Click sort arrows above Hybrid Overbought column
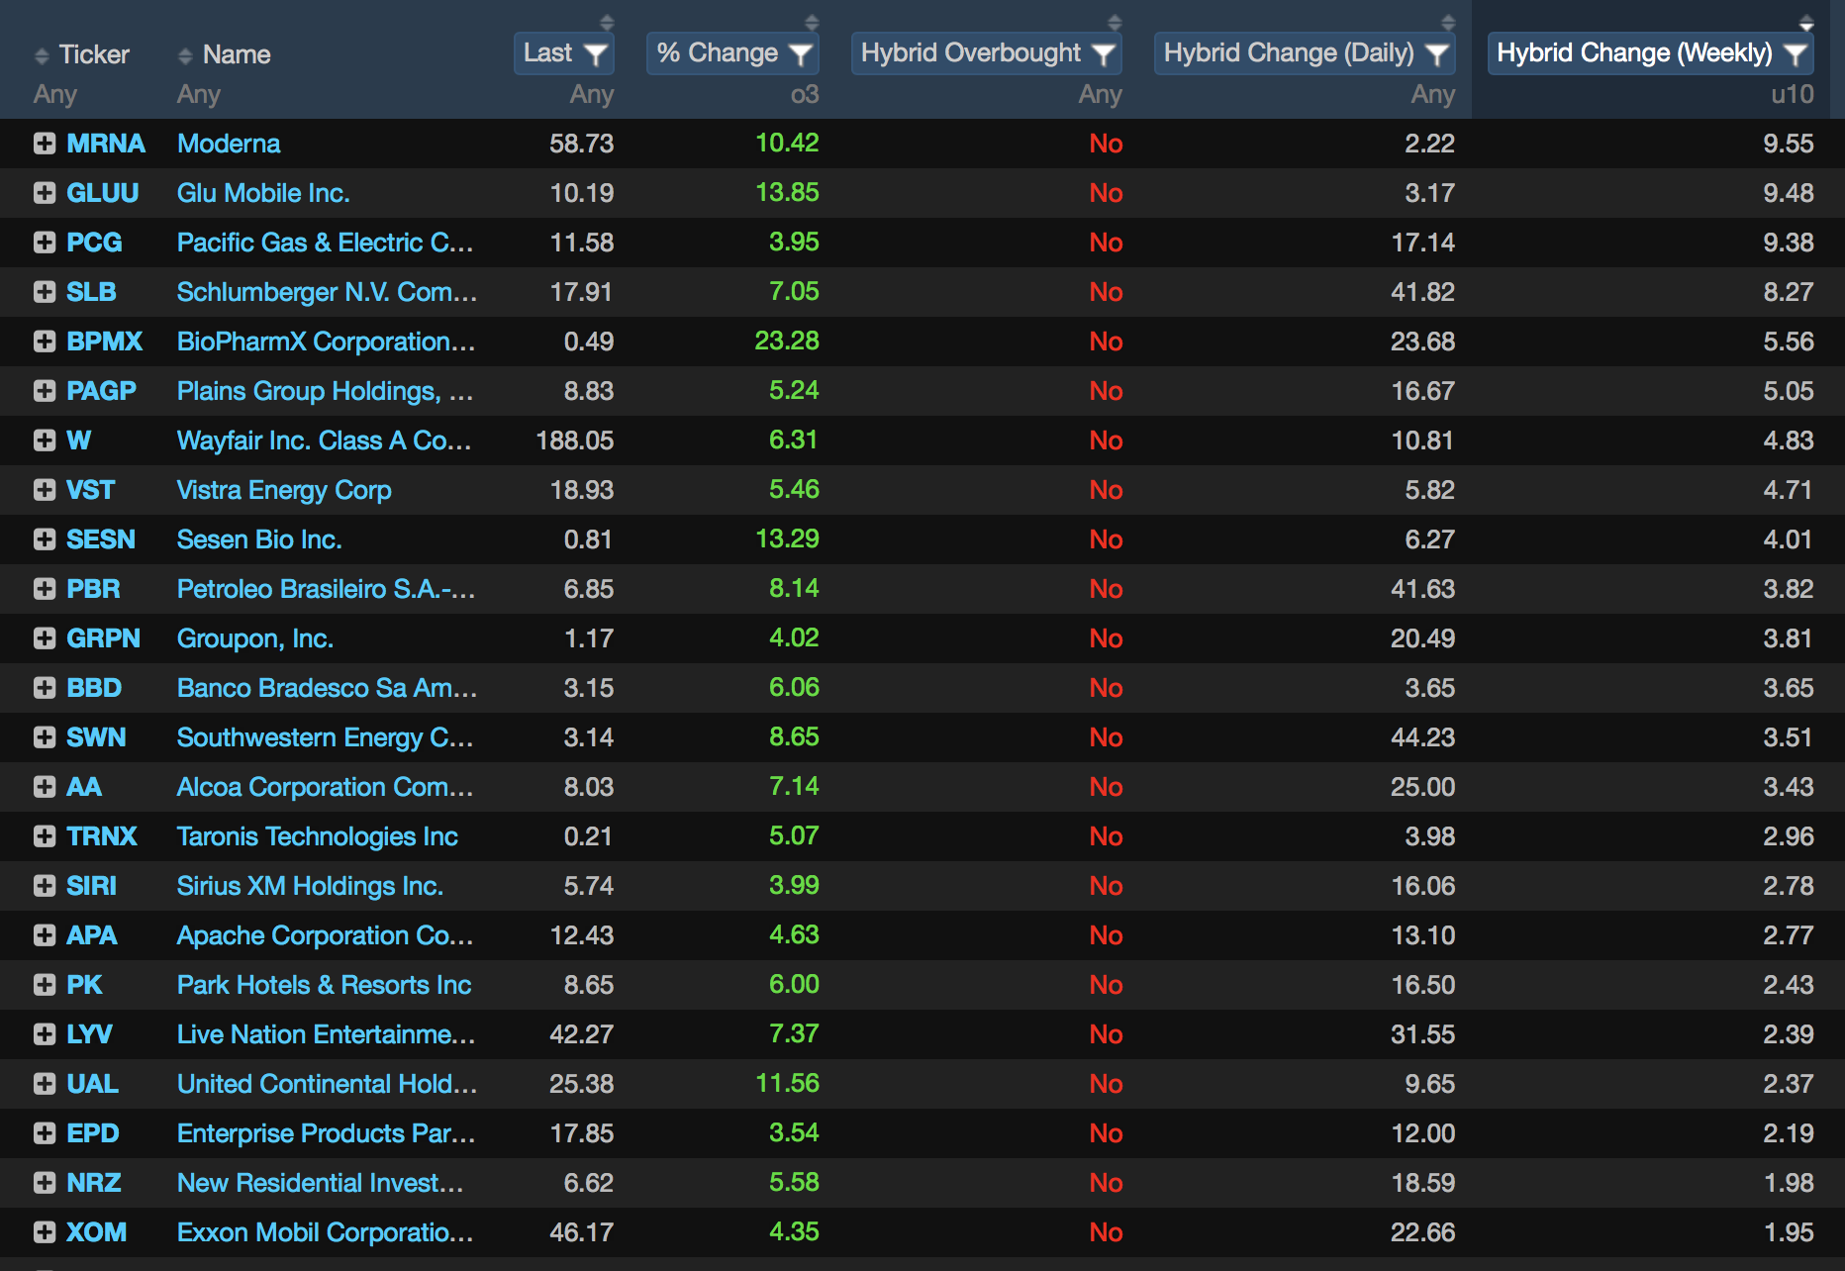 [x=1115, y=22]
